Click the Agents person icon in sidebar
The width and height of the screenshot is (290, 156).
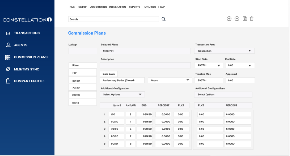click(x=8, y=45)
